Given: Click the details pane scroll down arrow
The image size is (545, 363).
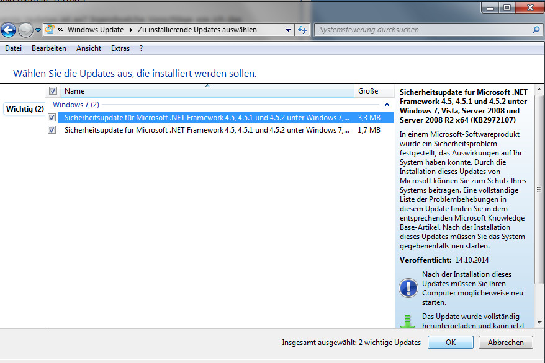Looking at the screenshot, I should tap(539, 323).
